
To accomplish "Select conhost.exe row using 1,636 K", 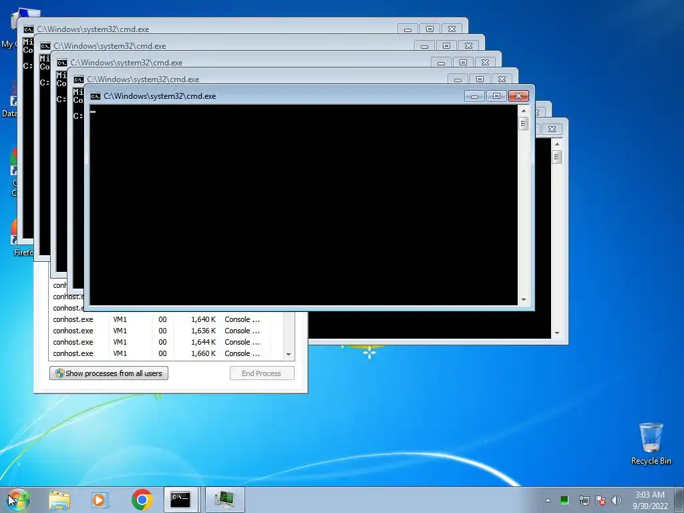I will [166, 331].
